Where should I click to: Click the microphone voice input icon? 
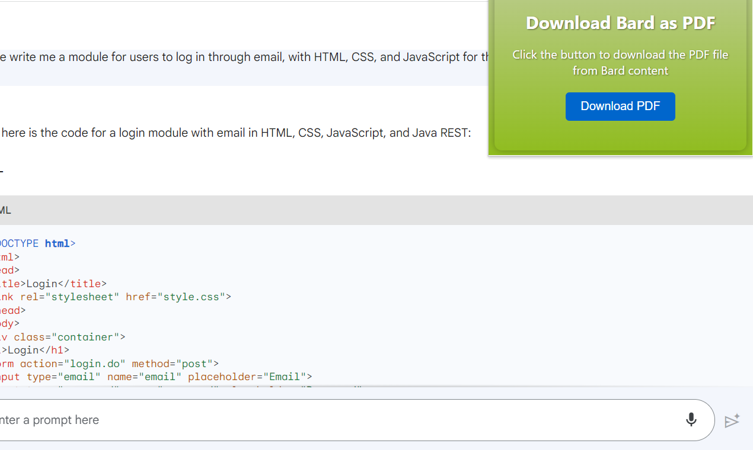click(x=691, y=420)
